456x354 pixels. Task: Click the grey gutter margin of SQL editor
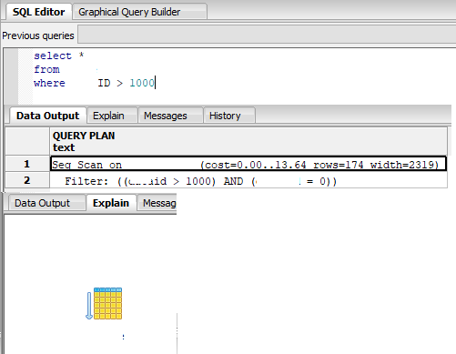12,76
